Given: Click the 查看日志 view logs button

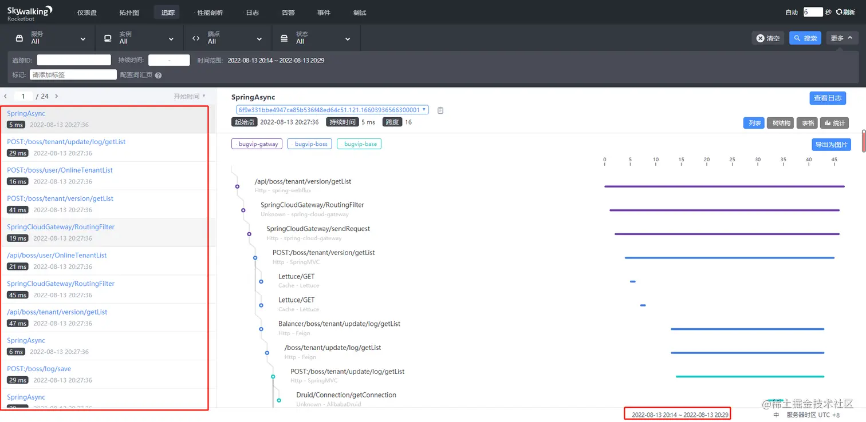Looking at the screenshot, I should (x=828, y=98).
